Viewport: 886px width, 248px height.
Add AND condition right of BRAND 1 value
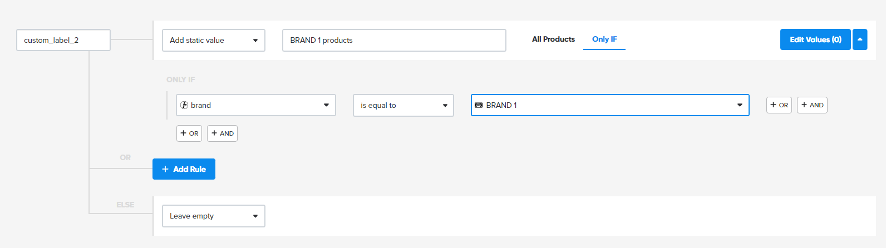tap(812, 105)
